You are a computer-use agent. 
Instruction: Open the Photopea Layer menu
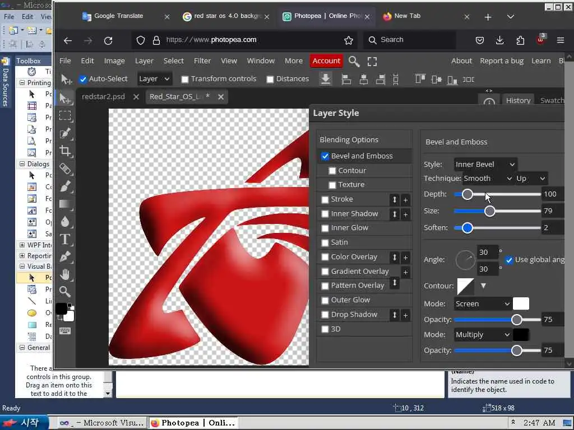pos(144,60)
